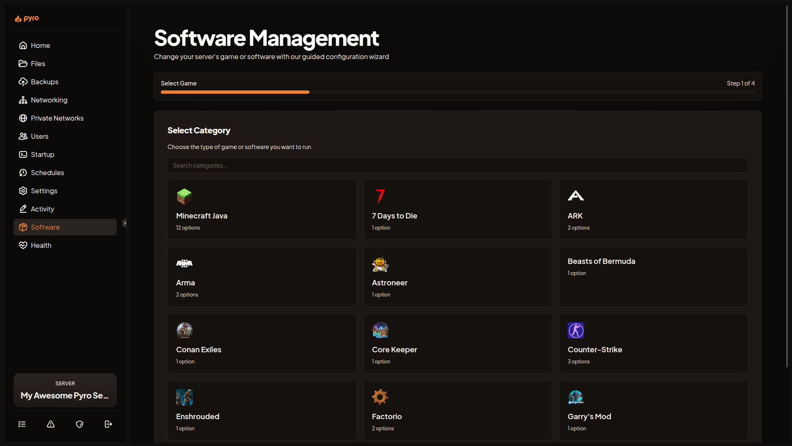Navigate to Networking

tap(65, 100)
